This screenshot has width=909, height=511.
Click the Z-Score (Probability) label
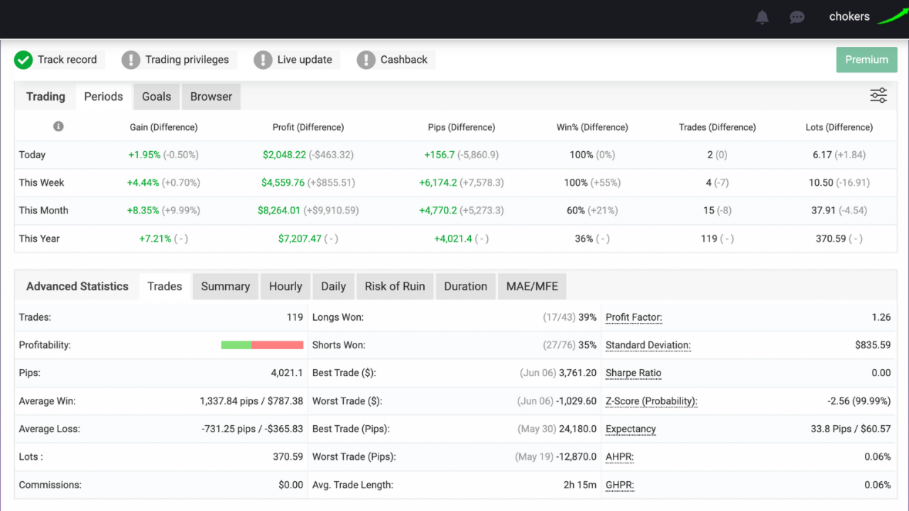[651, 401]
